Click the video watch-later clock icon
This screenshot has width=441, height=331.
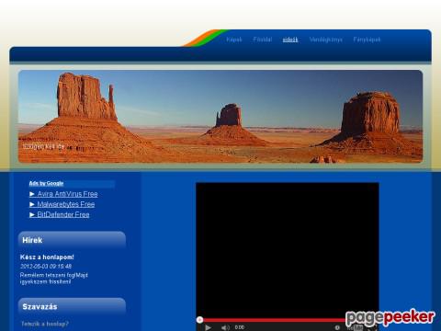[x=337, y=327]
